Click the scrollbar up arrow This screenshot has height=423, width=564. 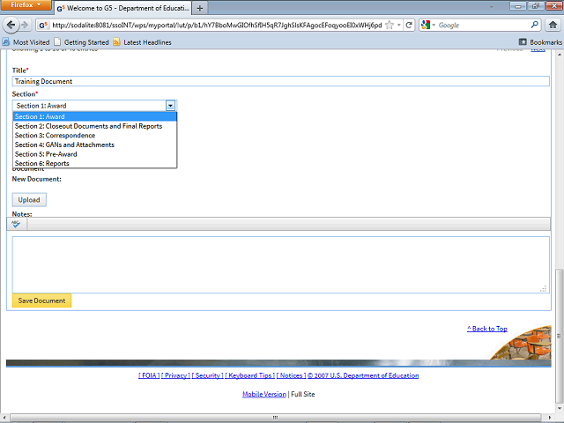[x=560, y=55]
